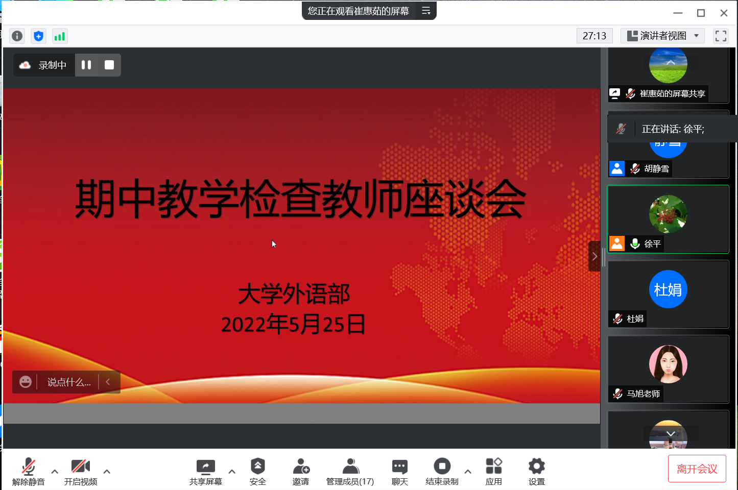
Task: Expand audio options arrow beside 解除静音
Action: pyautogui.click(x=55, y=472)
